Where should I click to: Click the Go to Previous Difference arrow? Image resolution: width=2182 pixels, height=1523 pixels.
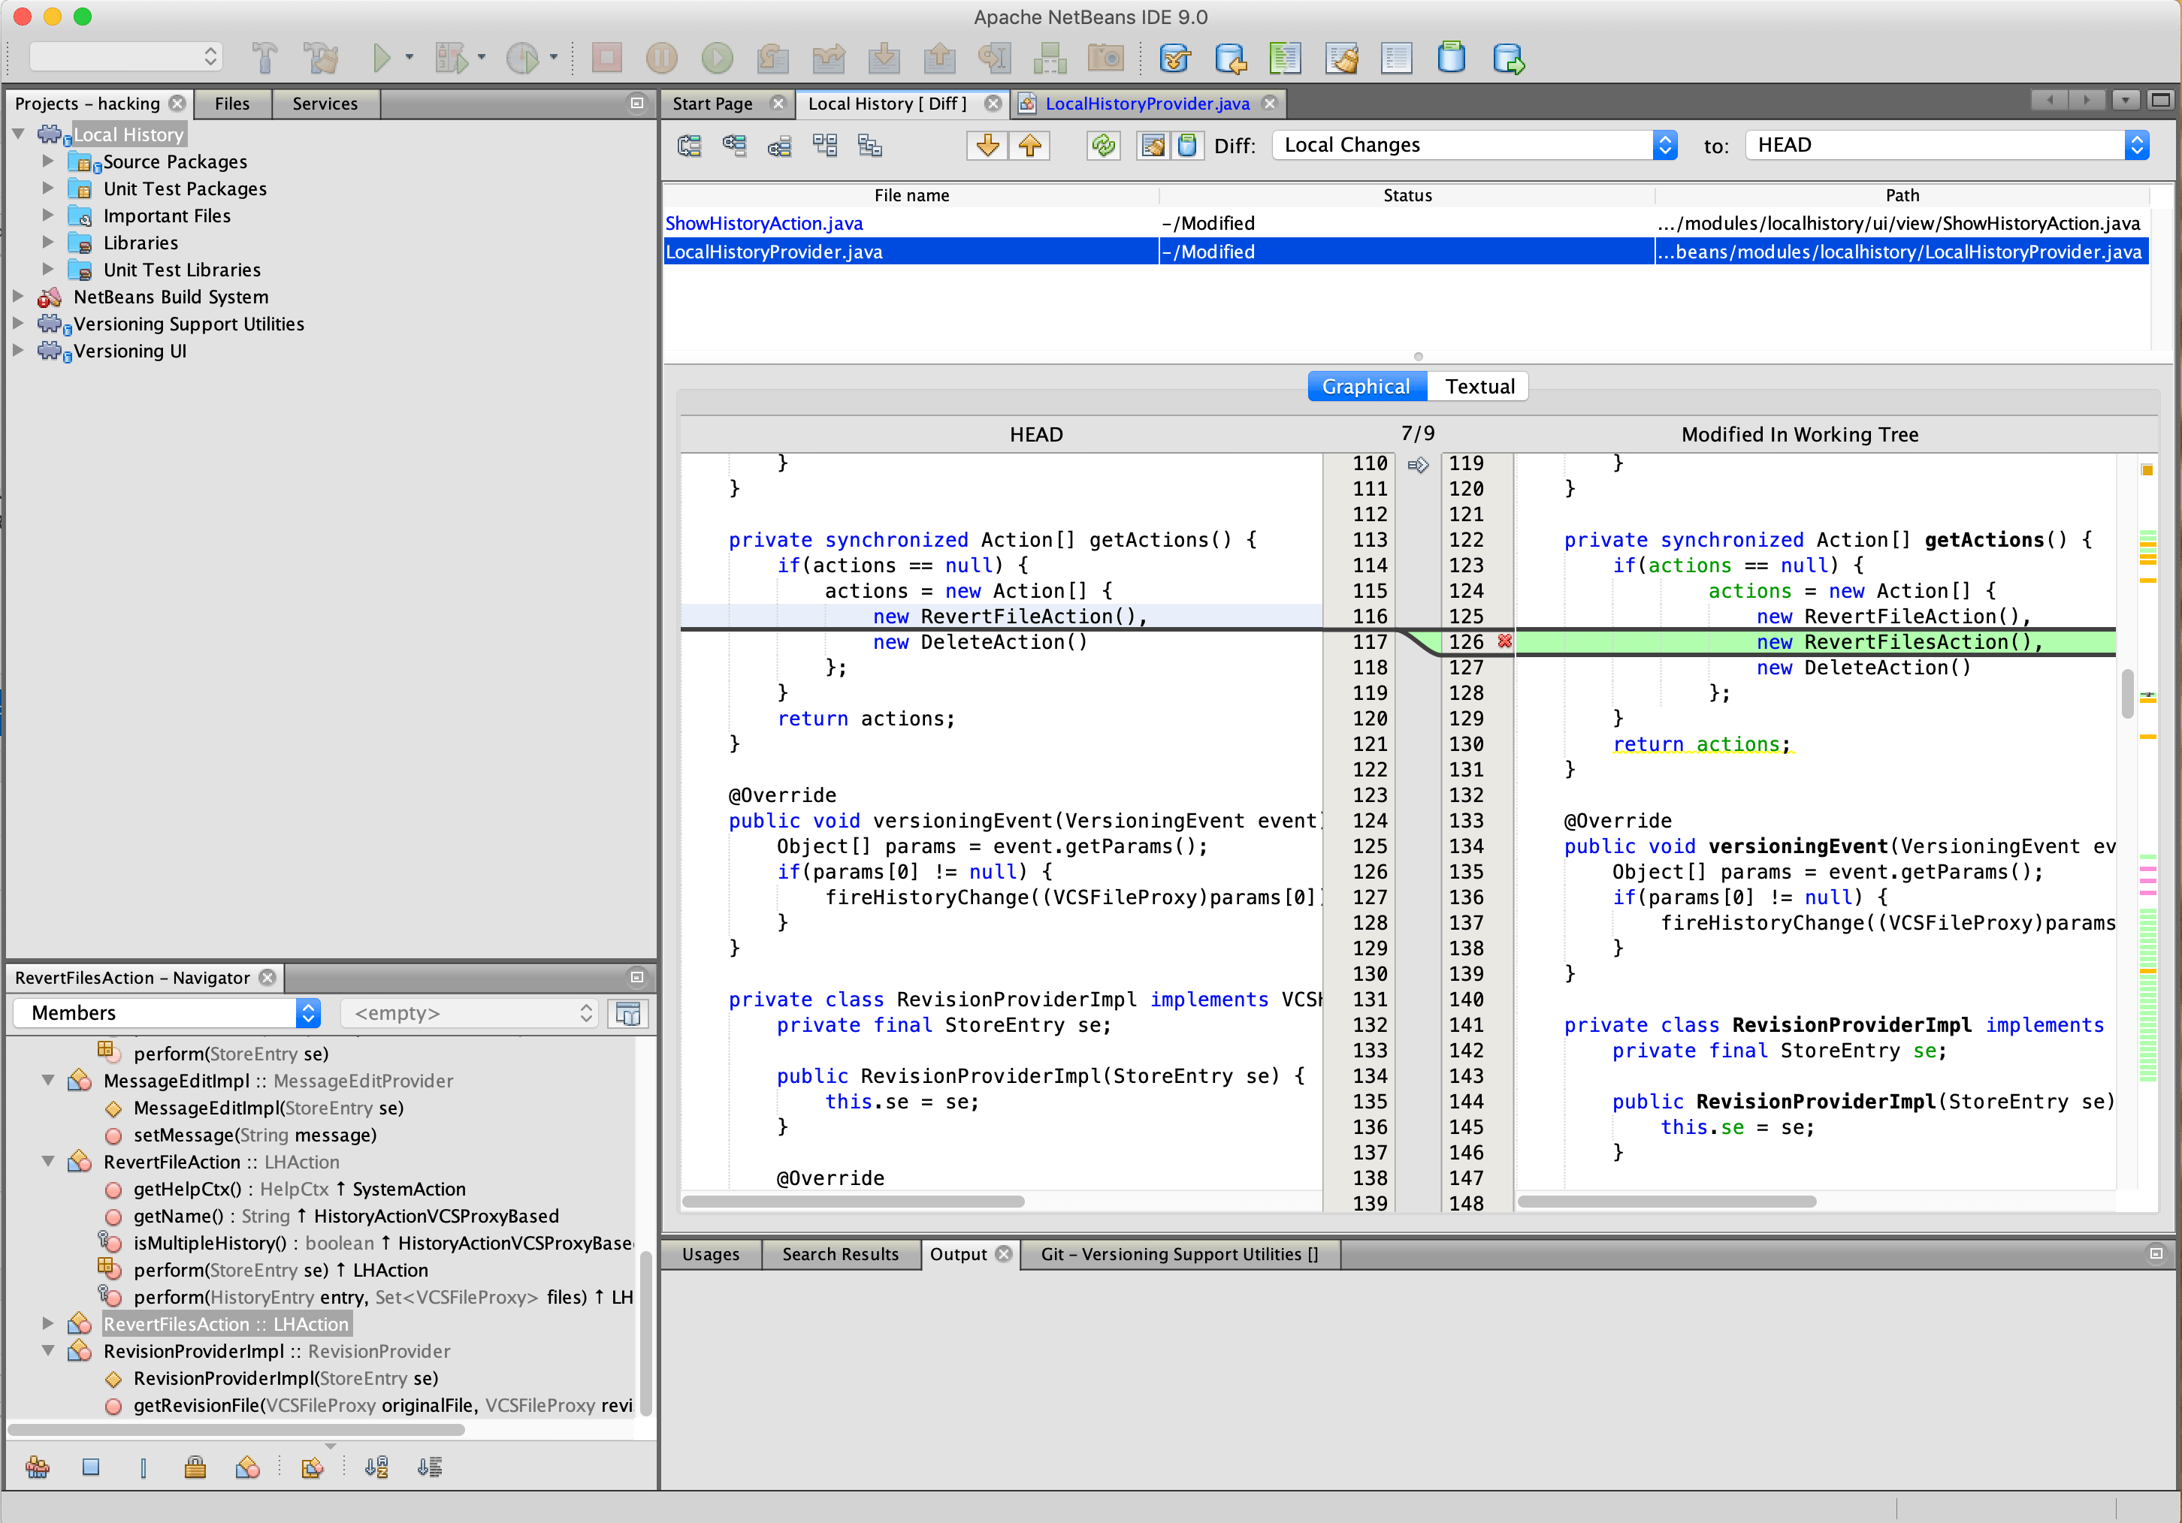click(1030, 146)
